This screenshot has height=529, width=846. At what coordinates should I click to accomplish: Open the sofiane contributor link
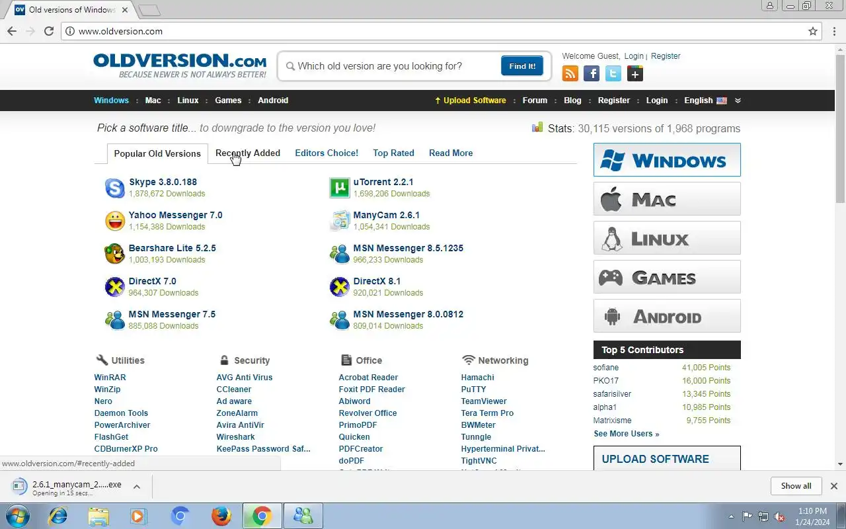coord(606,368)
